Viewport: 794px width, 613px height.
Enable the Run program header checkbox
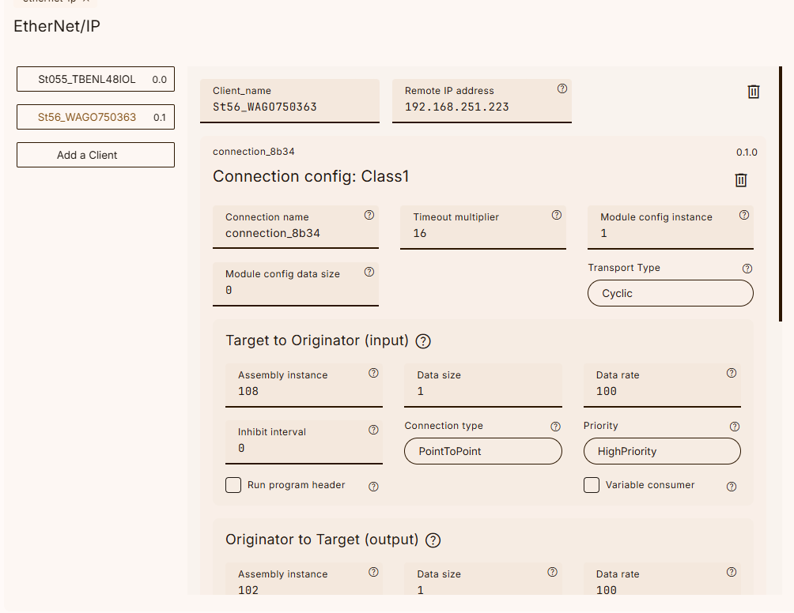pos(233,485)
